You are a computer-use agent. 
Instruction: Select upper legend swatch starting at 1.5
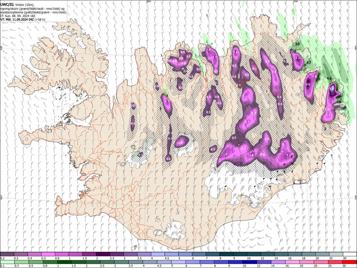pos(89,254)
